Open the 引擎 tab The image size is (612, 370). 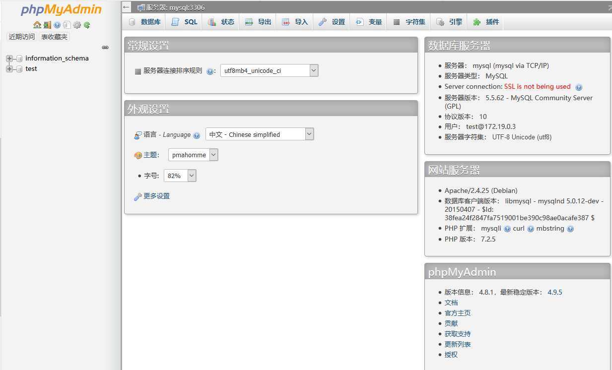(x=449, y=22)
